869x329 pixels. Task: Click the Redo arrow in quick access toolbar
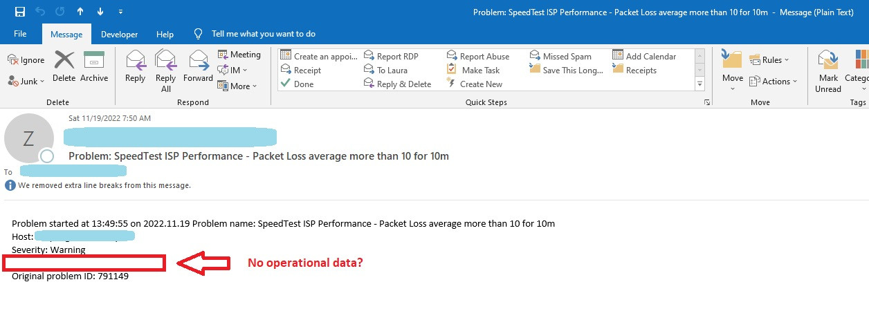[x=60, y=12]
